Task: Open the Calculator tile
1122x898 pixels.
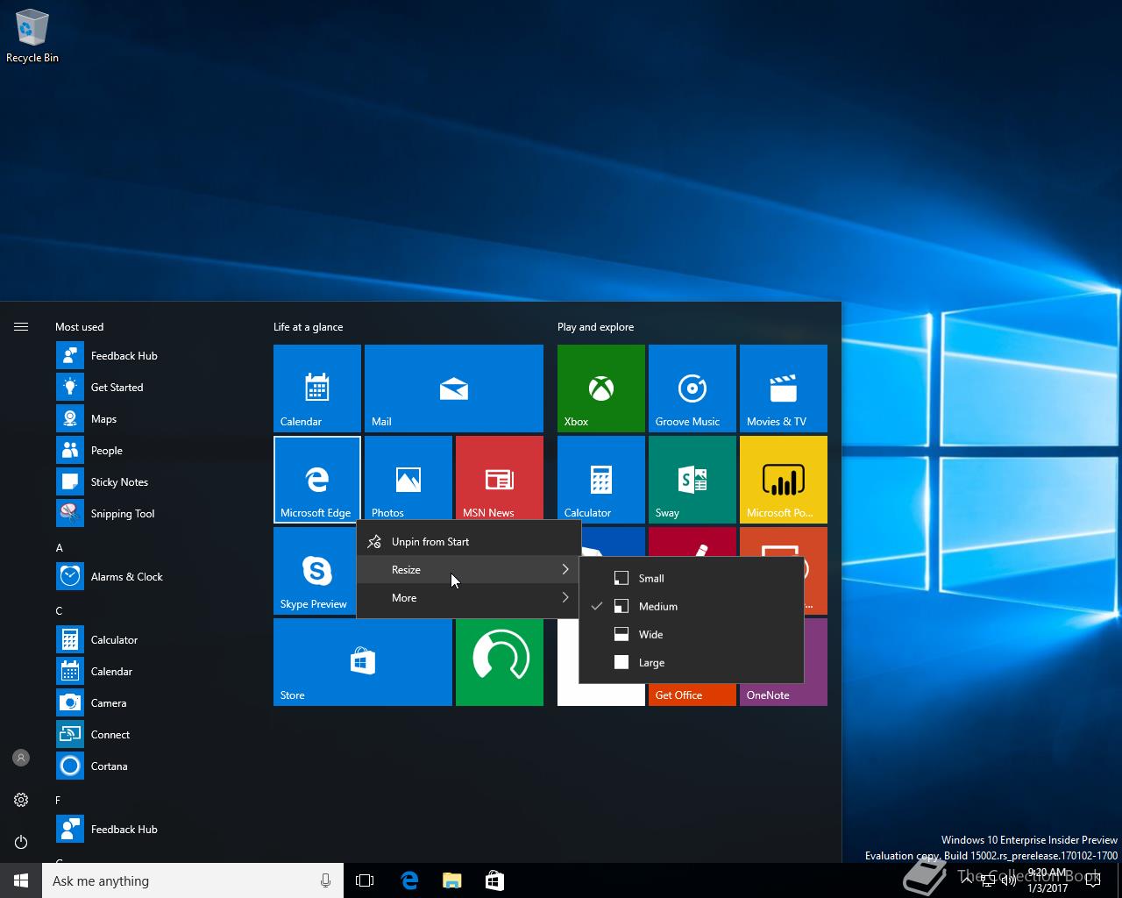Action: (600, 479)
